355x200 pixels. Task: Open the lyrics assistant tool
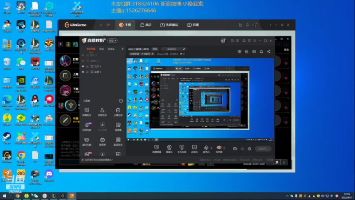[x=118, y=141]
